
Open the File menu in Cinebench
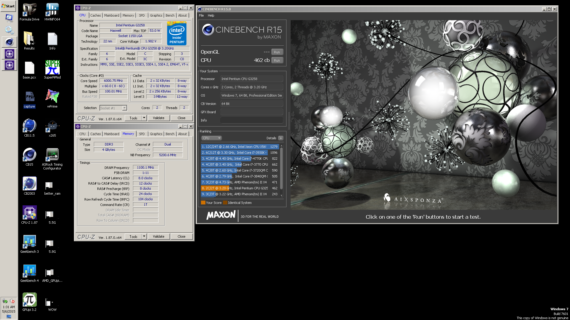coord(201,15)
